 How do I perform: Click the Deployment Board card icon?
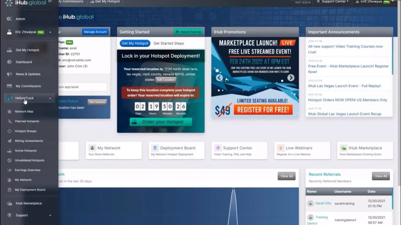[x=155, y=148]
